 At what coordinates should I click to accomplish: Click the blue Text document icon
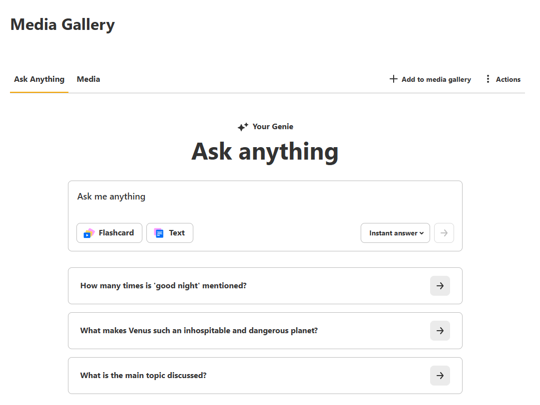click(159, 233)
